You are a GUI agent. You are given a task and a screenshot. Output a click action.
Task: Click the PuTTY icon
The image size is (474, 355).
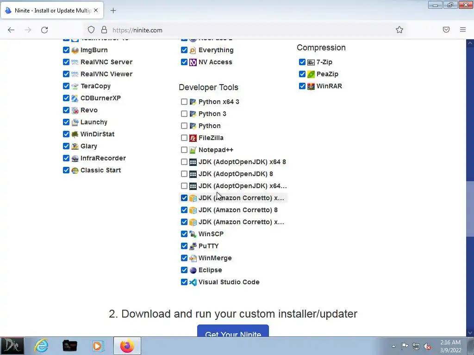(x=193, y=246)
